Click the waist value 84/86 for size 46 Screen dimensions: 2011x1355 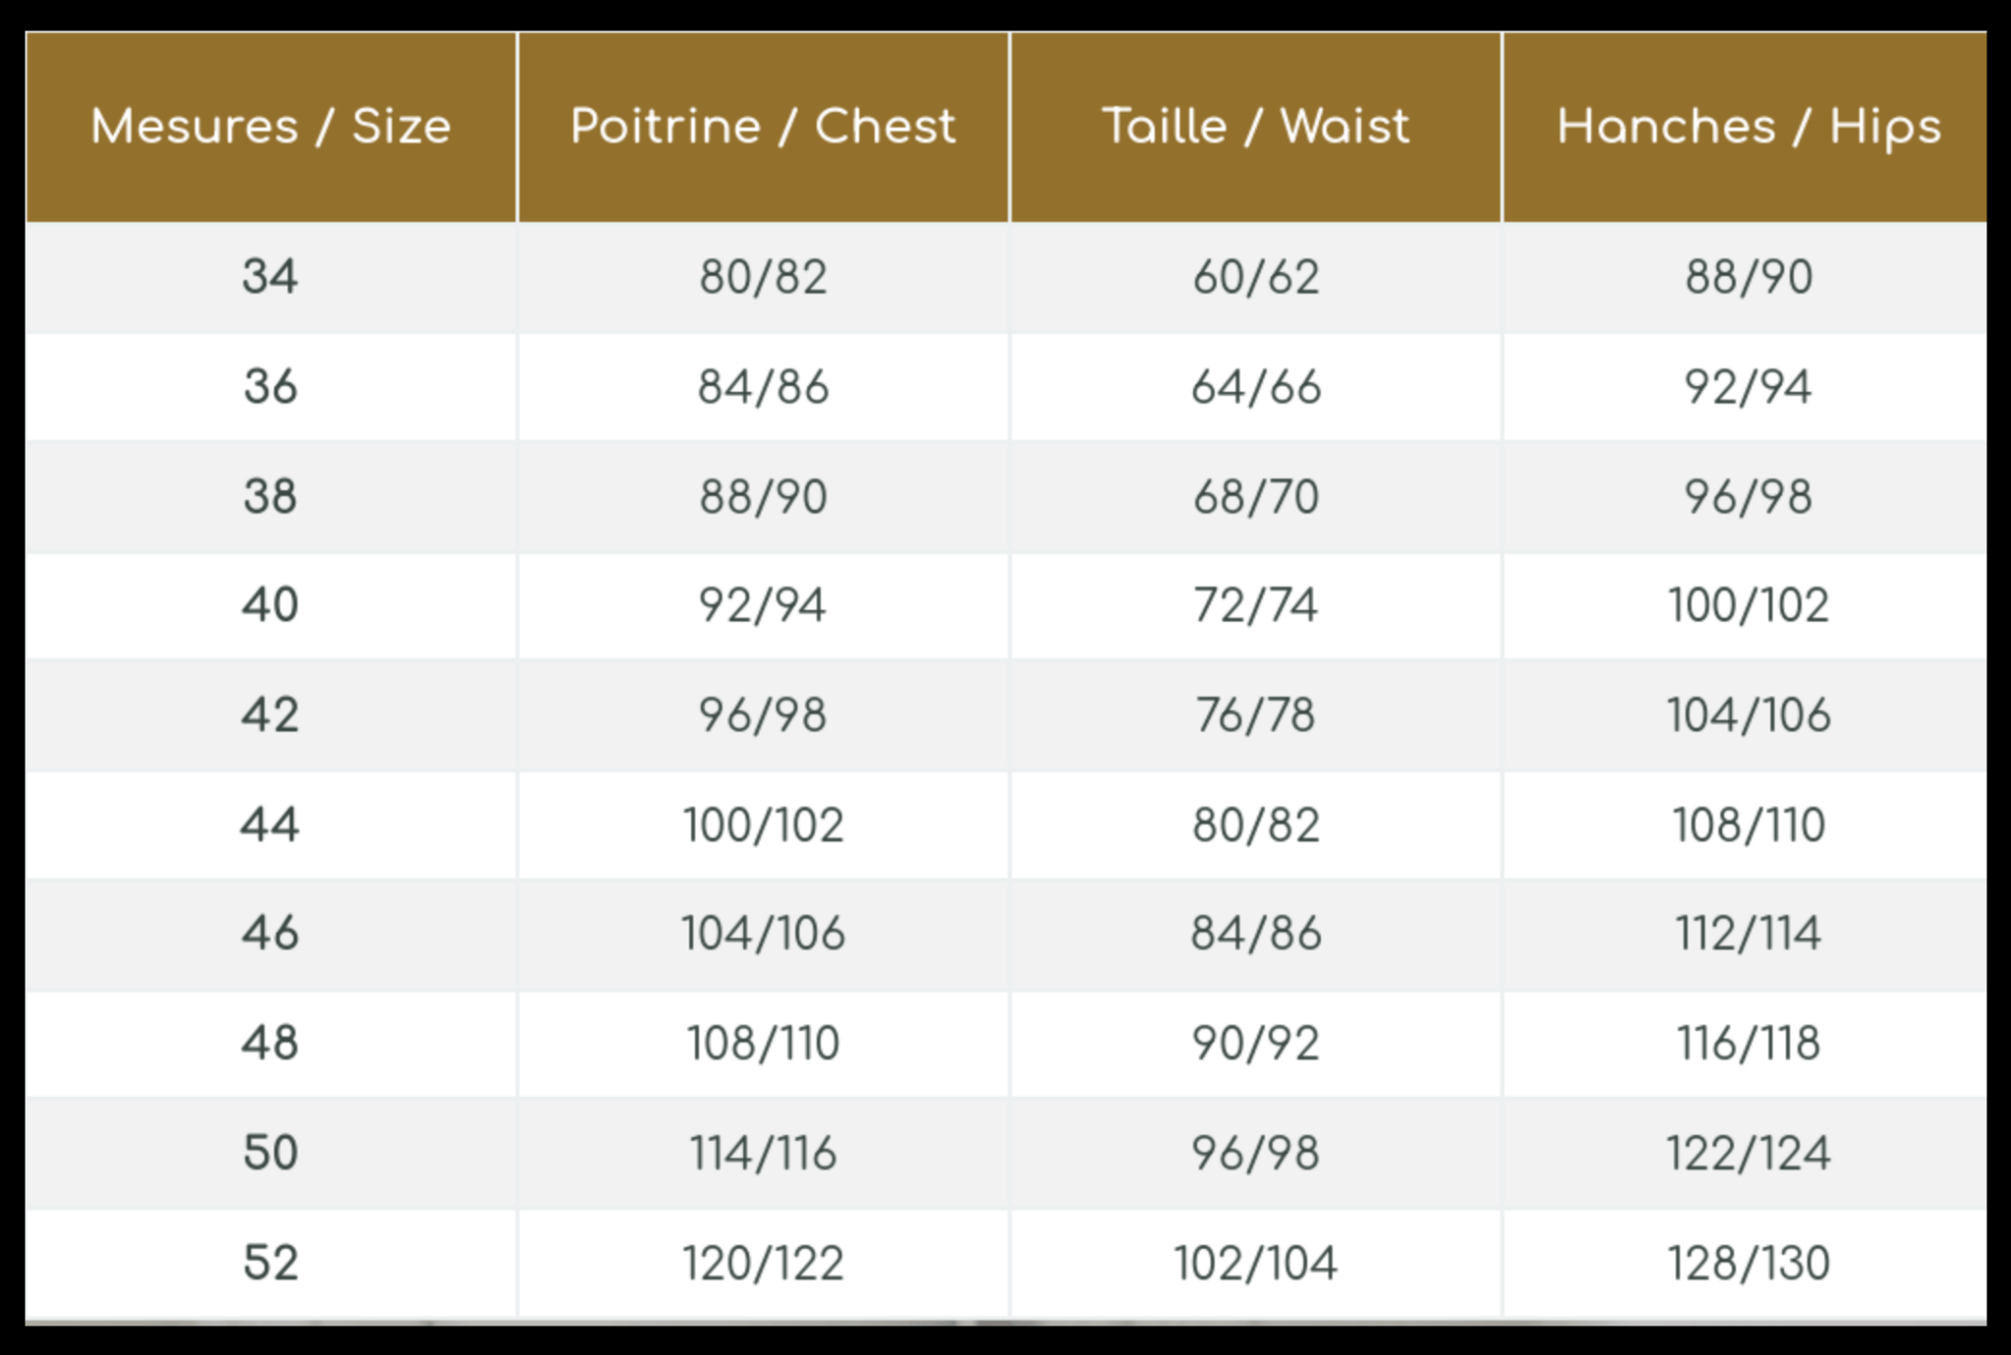tap(1256, 934)
